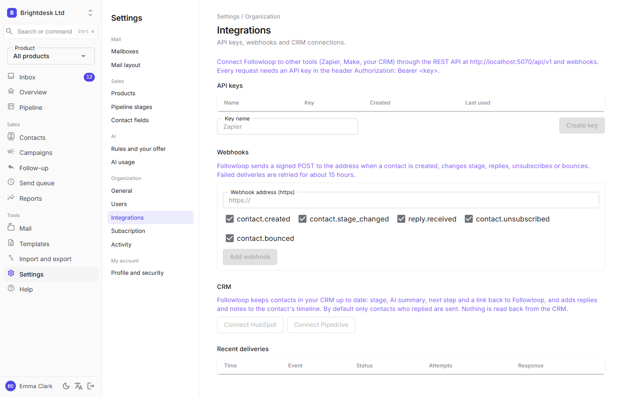The width and height of the screenshot is (635, 397).
Task: Toggle the reply.received checkbox
Action: (x=401, y=219)
